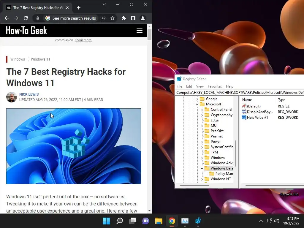Open Chrome profile avatar
The height and width of the screenshot is (228, 304).
(143, 18)
